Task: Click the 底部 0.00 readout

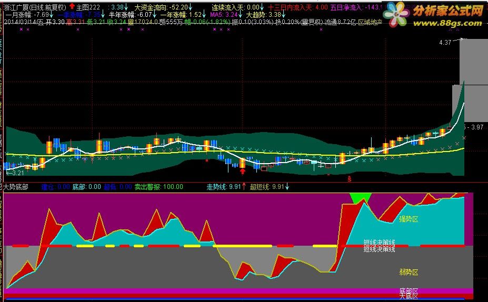Action: [86, 187]
